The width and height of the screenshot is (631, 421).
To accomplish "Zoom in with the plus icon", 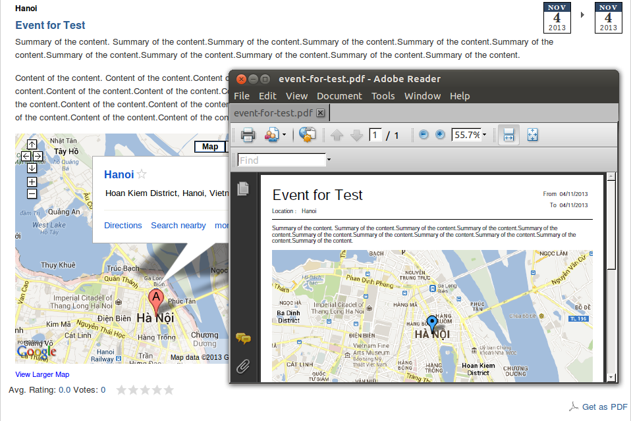I will [x=440, y=135].
